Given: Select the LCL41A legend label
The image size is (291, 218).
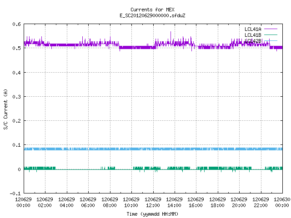Looking at the screenshot, I should pos(253,29).
